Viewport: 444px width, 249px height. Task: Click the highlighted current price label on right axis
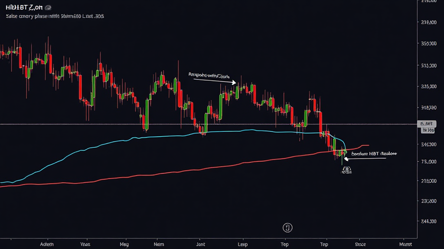tap(427, 124)
